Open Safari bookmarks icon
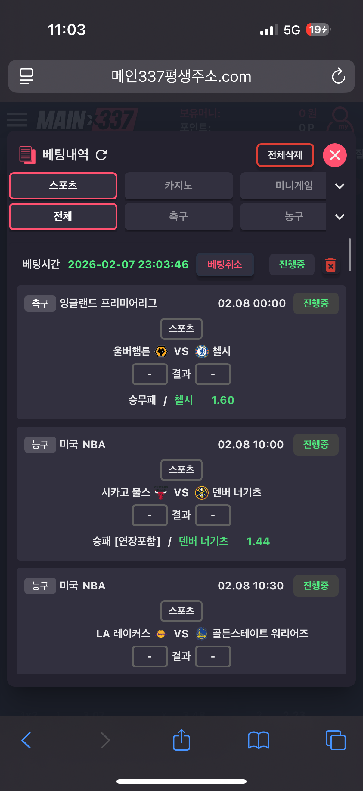The height and width of the screenshot is (791, 363). [259, 740]
